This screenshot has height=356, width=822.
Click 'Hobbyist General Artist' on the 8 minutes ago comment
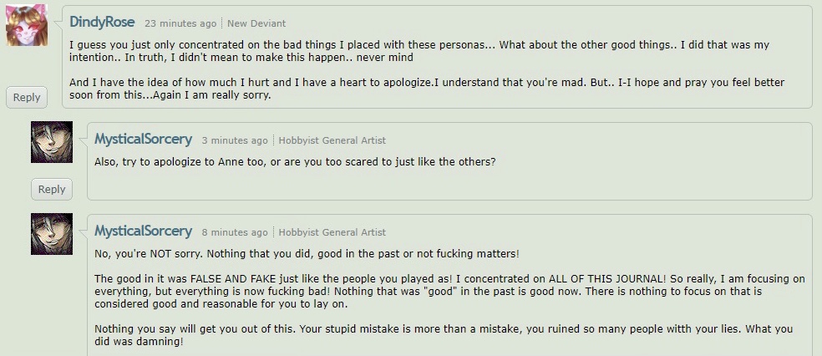[x=332, y=232]
